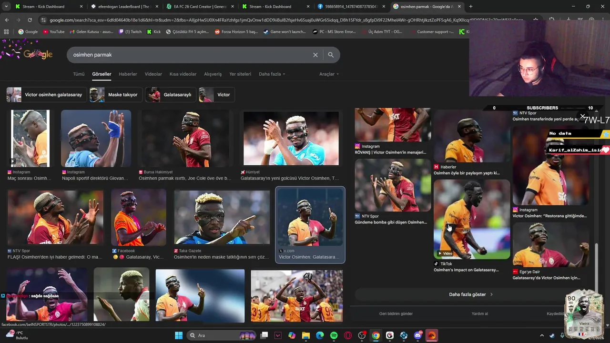Open Opera browser from the taskbar

point(348,335)
